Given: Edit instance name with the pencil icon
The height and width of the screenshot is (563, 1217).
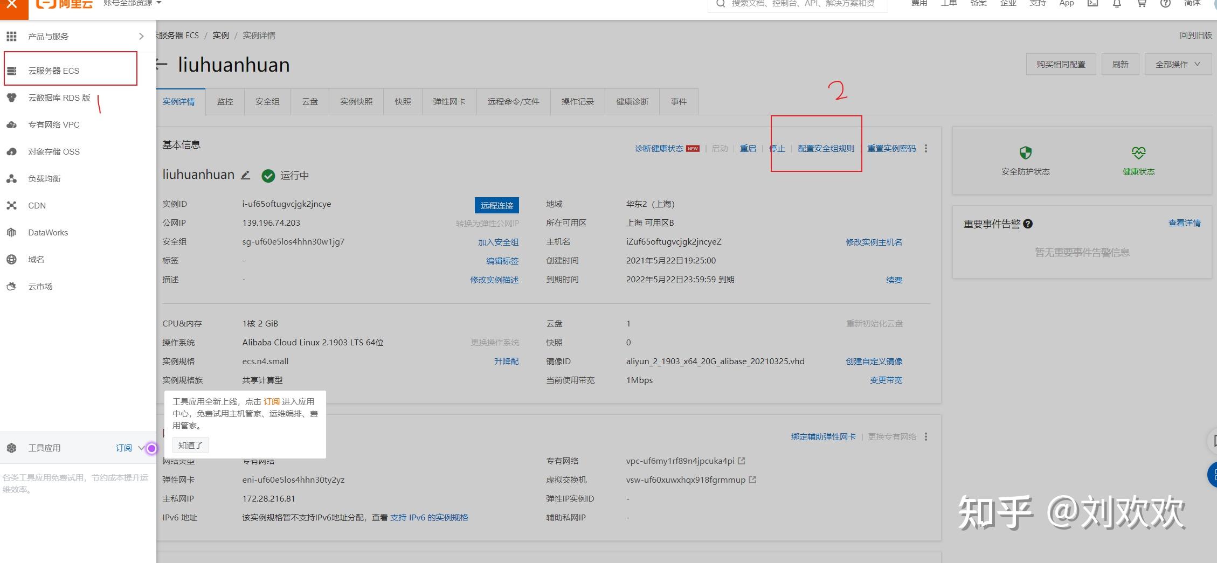Looking at the screenshot, I should [x=246, y=175].
